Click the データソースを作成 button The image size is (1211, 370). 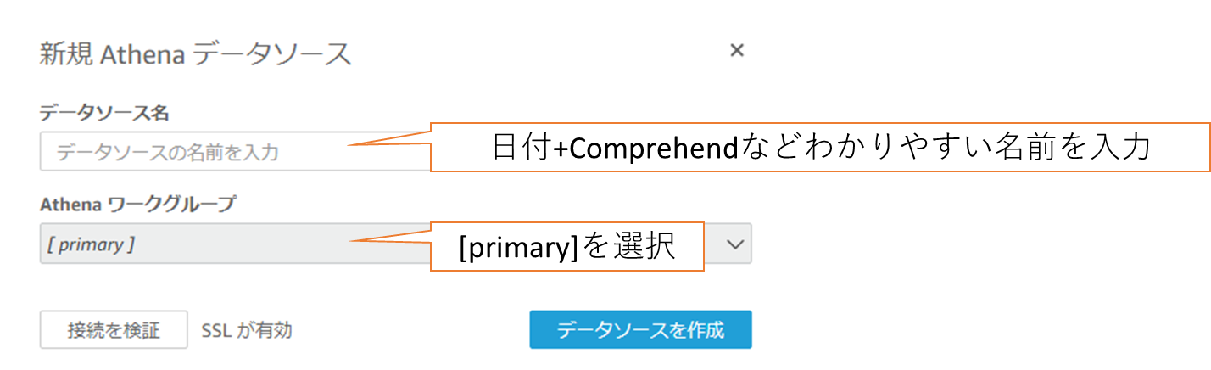[x=640, y=329]
